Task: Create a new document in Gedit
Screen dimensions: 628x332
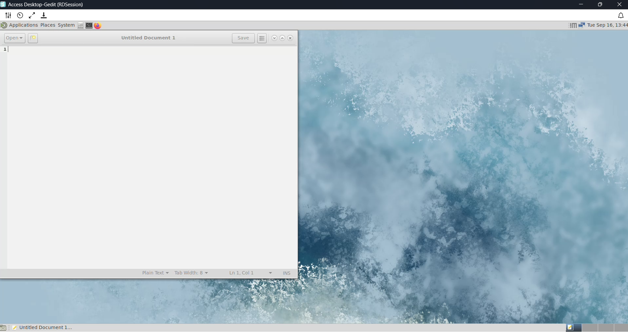Action: point(33,38)
